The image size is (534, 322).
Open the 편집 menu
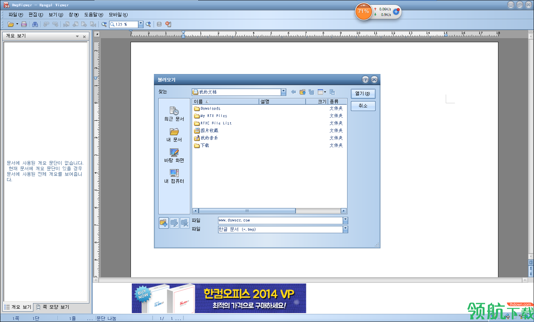36,14
